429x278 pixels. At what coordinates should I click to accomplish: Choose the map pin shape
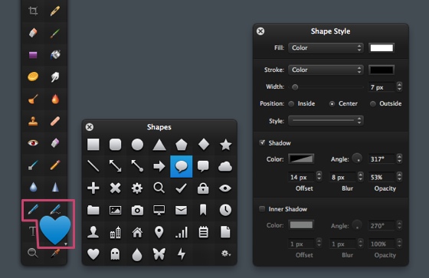point(159,232)
